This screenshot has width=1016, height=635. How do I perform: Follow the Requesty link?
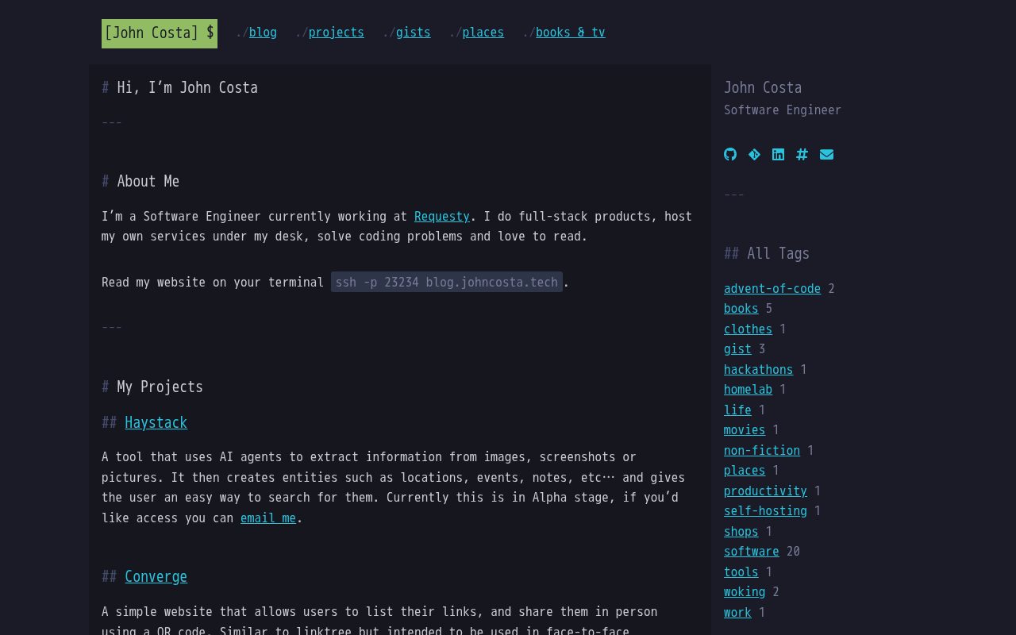(442, 217)
